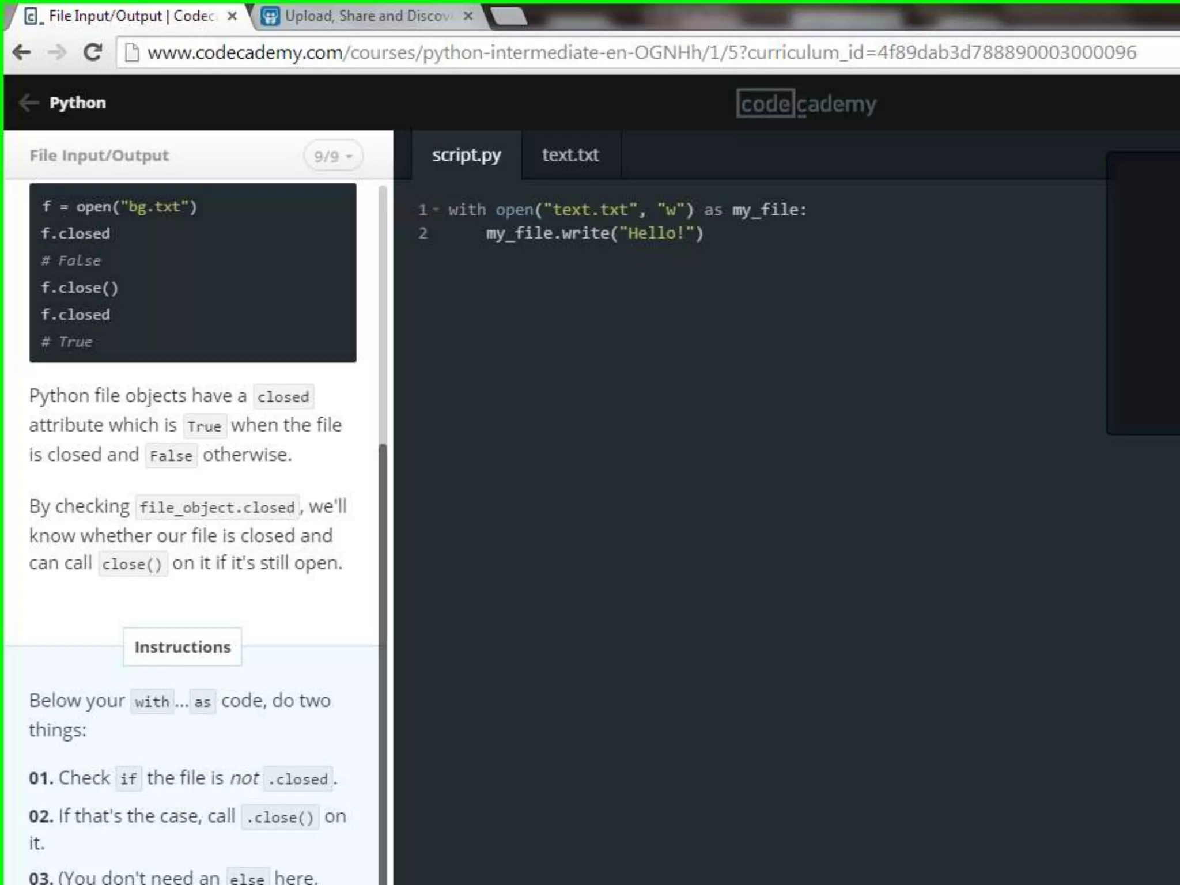The image size is (1180, 885).
Task: Click line number 2 in the editor gutter
Action: click(x=423, y=233)
